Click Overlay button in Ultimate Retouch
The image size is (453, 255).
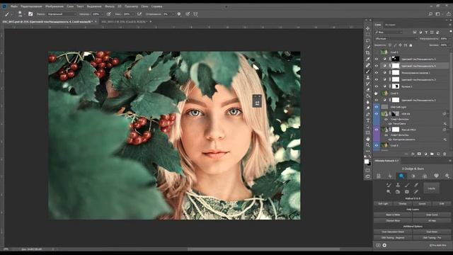tap(403, 203)
